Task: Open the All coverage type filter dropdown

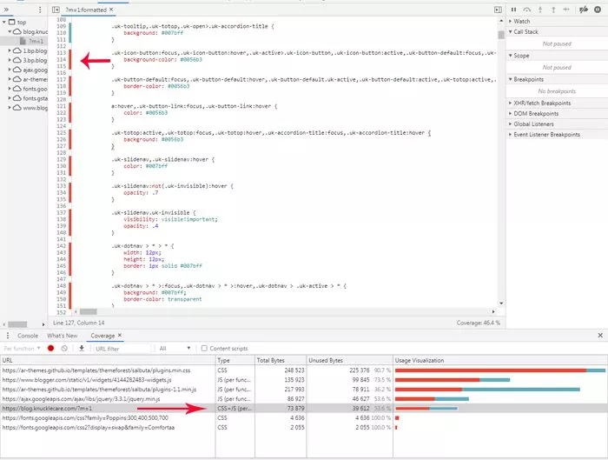Action: (175, 349)
